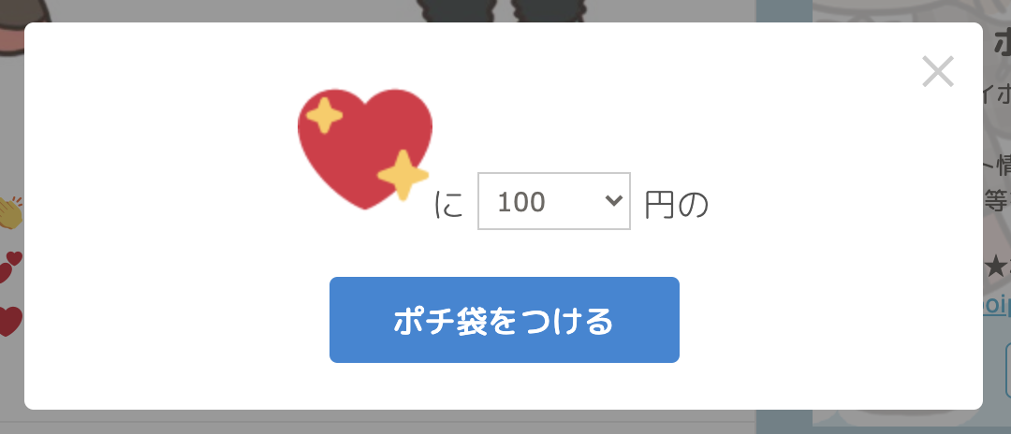Click the outlined button at the right edge
Image resolution: width=1011 pixels, height=434 pixels.
pyautogui.click(x=1008, y=369)
